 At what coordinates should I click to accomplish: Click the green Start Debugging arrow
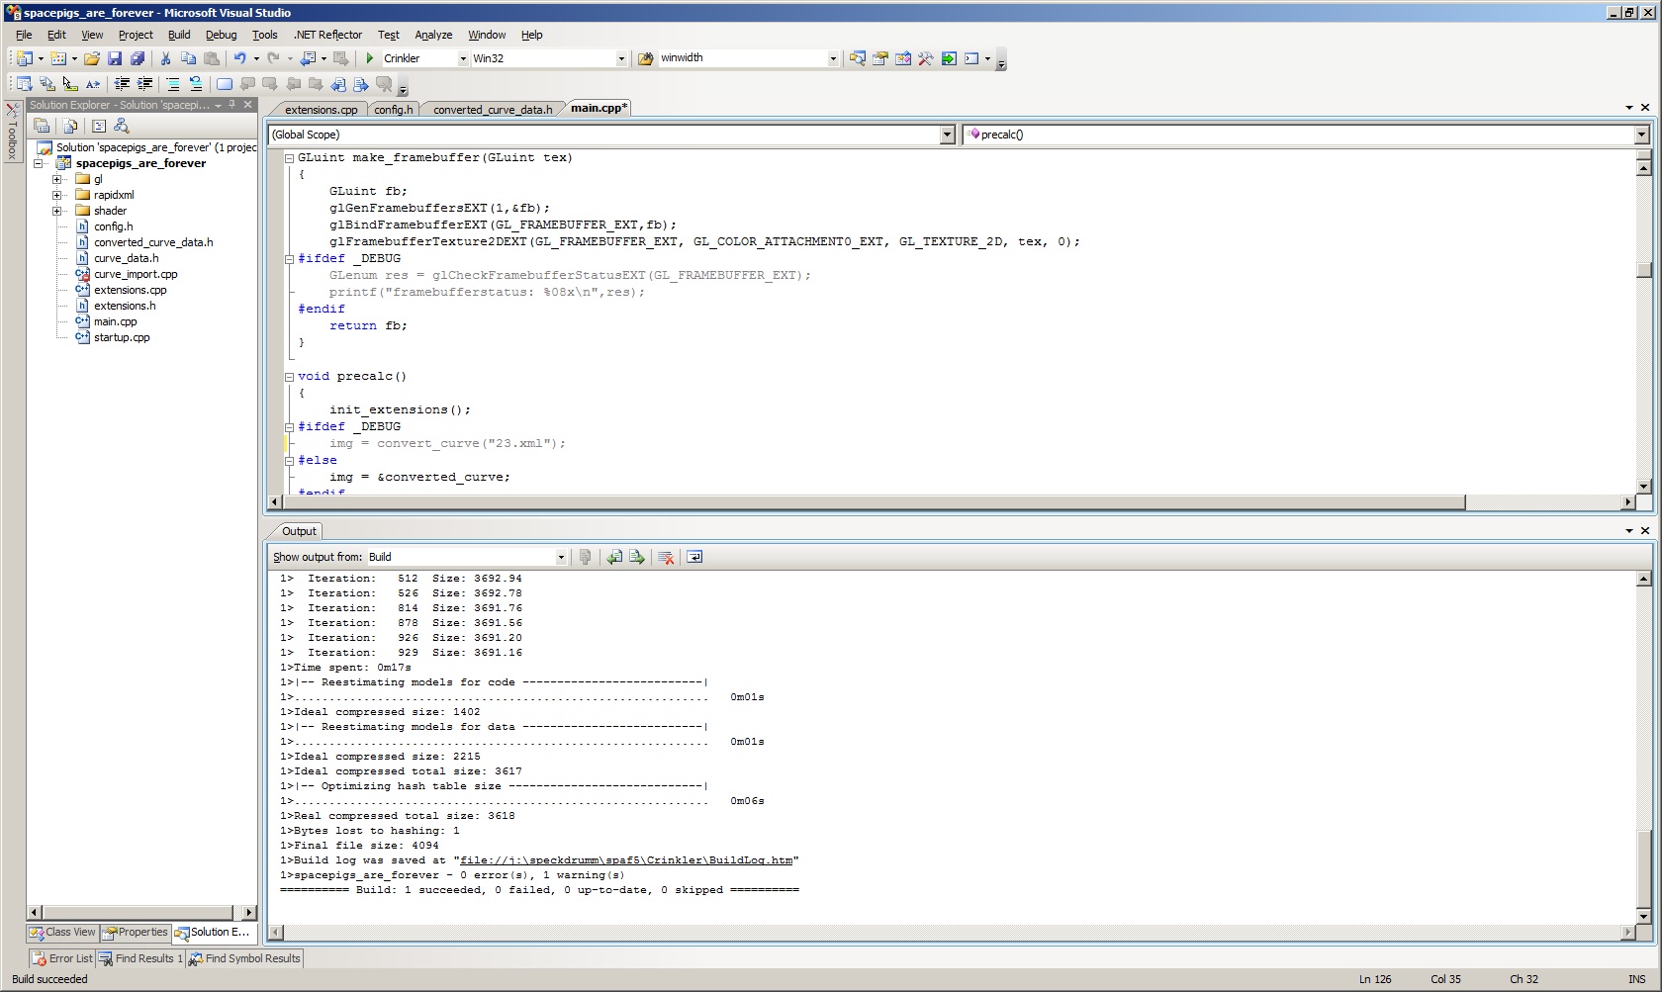pyautogui.click(x=370, y=58)
